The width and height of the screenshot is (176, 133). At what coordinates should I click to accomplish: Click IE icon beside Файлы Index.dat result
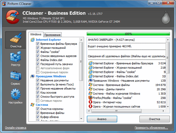[90, 76]
